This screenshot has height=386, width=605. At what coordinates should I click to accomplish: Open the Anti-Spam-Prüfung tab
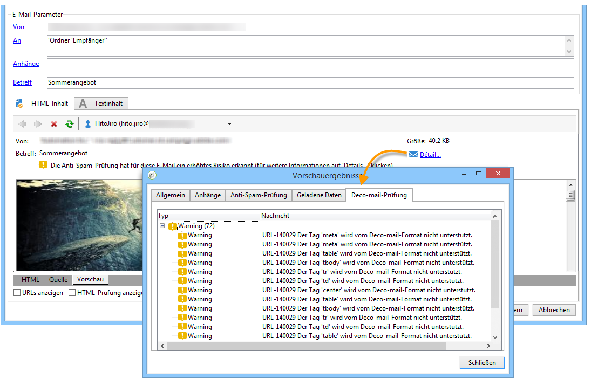[x=259, y=195]
